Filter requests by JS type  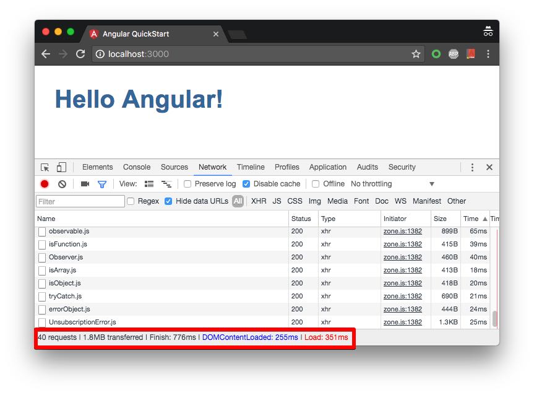(277, 201)
